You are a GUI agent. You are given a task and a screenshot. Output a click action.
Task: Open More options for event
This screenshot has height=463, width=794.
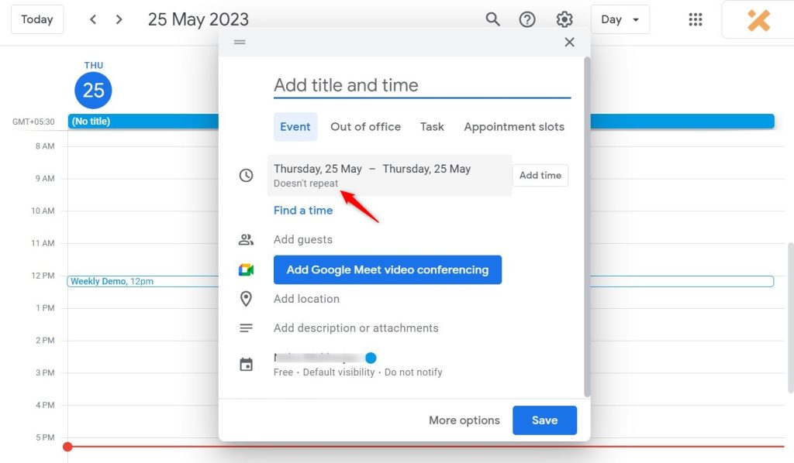[464, 420]
